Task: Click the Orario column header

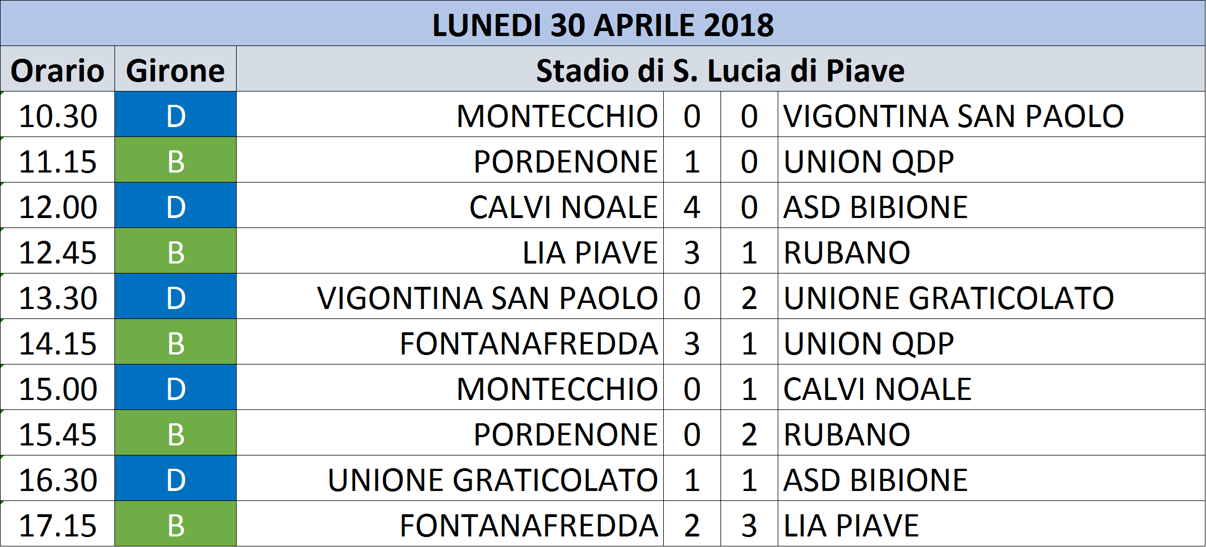Action: point(58,69)
